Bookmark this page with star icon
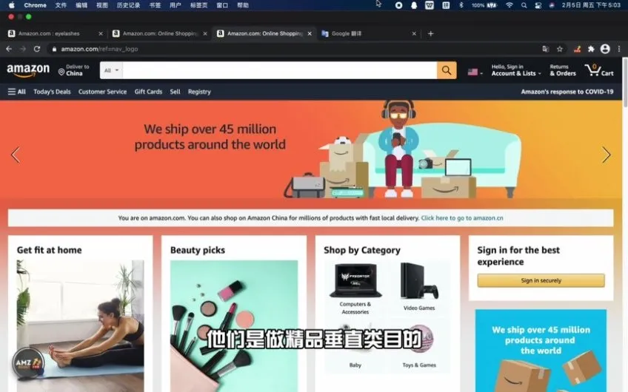Screen dimensions: 628x392 [560, 49]
